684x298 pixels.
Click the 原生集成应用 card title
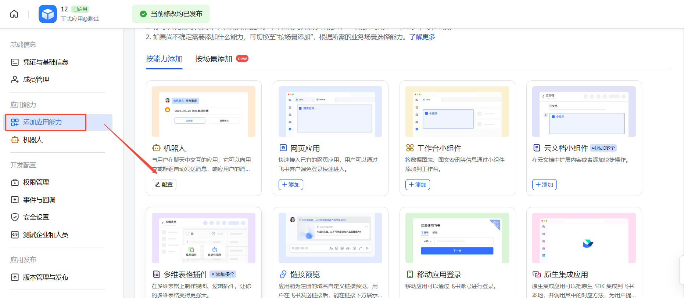pos(566,275)
